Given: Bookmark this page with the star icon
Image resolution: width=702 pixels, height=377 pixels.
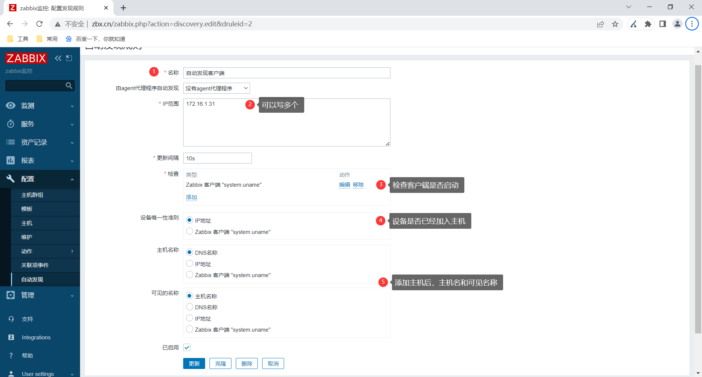Looking at the screenshot, I should click(x=615, y=24).
